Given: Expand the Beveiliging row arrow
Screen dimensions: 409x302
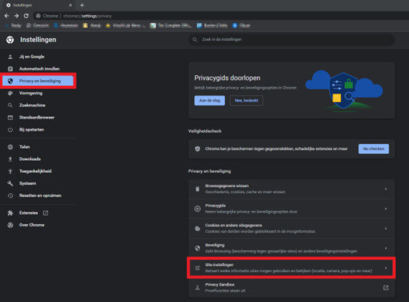Looking at the screenshot, I should [x=386, y=249].
